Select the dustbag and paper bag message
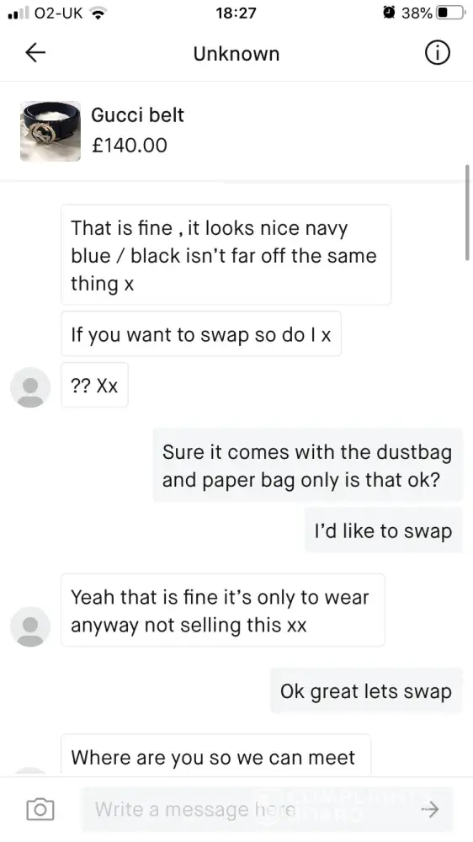 308,465
